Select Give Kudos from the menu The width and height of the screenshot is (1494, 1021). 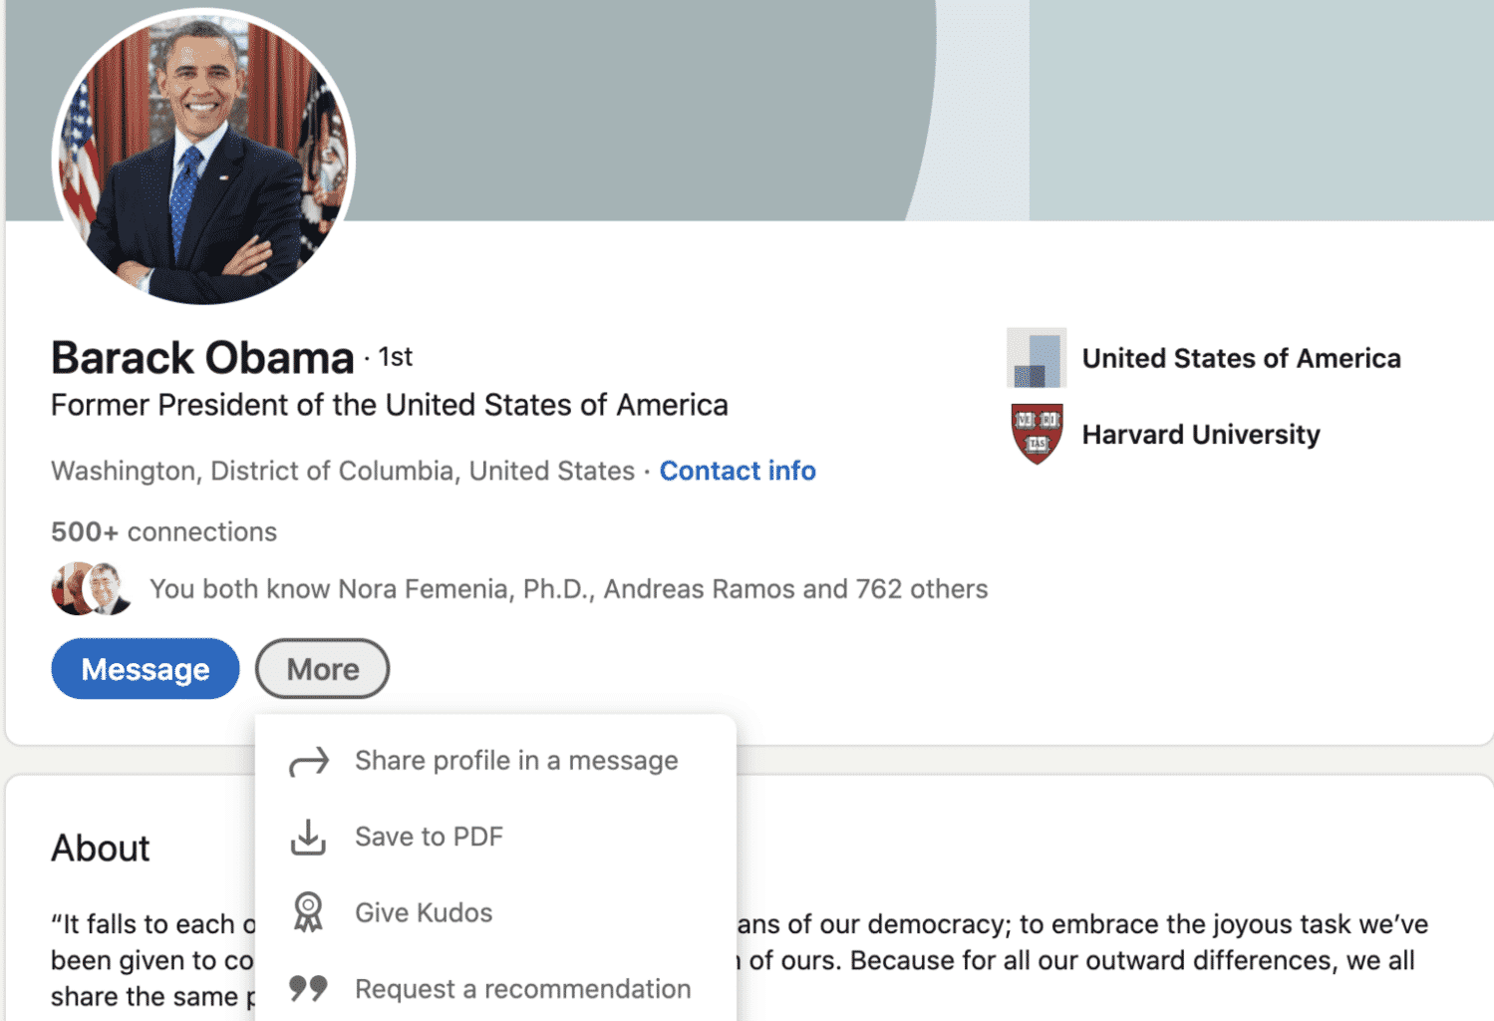click(423, 911)
